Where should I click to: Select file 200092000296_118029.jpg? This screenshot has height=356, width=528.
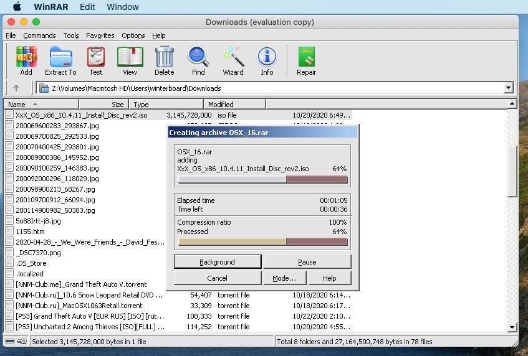tap(57, 179)
